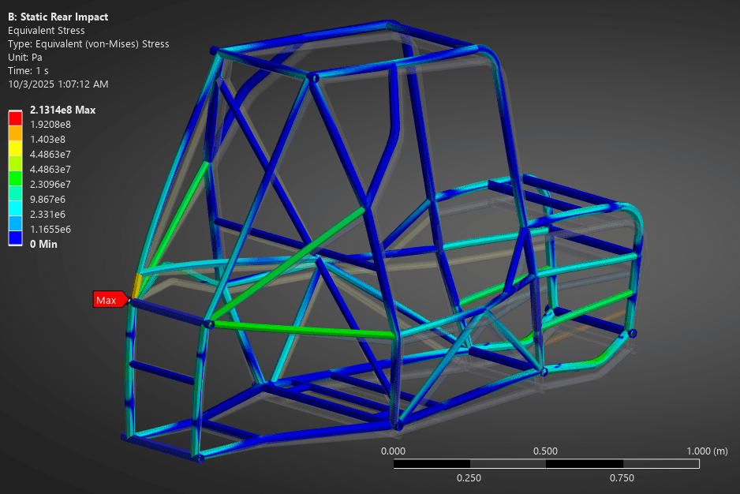740x494 pixels.
Task: Click the 2.331e6 legend value
Action: (47, 214)
